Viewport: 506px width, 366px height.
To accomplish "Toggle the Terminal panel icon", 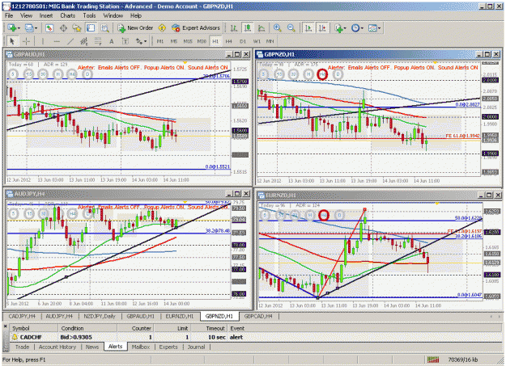I will click(x=91, y=28).
